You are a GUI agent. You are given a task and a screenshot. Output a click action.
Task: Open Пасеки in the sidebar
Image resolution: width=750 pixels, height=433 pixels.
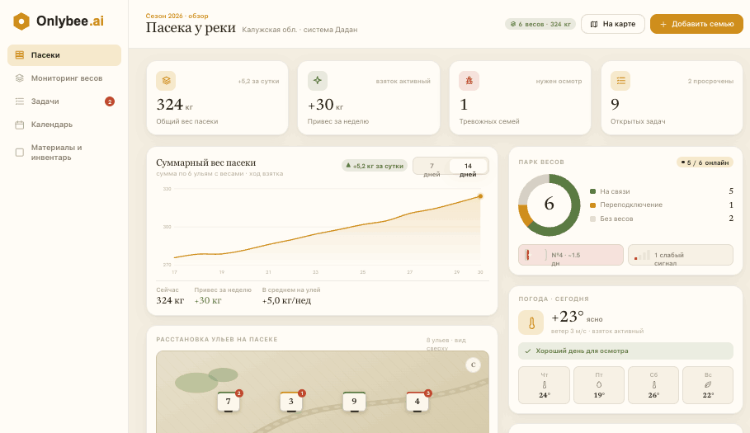tap(64, 55)
